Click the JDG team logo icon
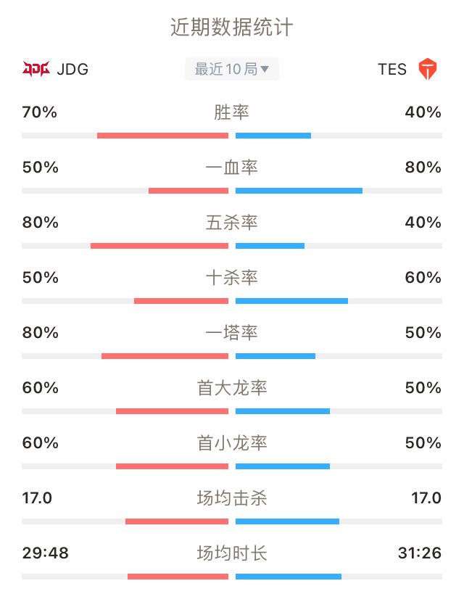The width and height of the screenshot is (464, 594). pos(36,69)
